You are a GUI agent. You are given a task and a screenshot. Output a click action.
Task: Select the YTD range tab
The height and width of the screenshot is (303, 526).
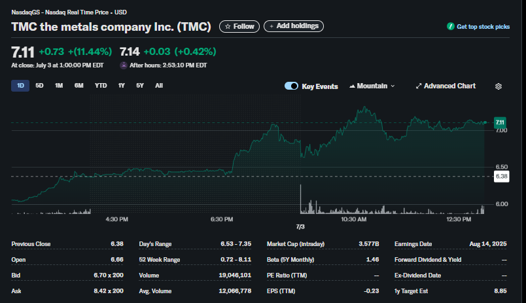pos(101,86)
